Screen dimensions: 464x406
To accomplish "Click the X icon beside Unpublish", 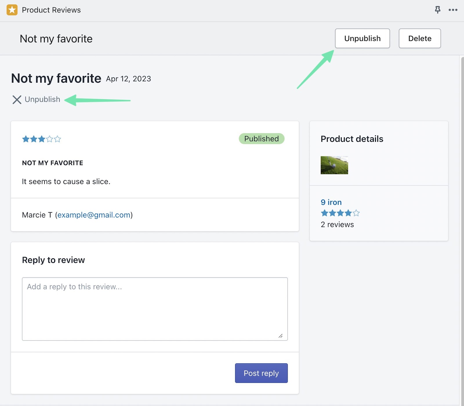I will point(17,99).
